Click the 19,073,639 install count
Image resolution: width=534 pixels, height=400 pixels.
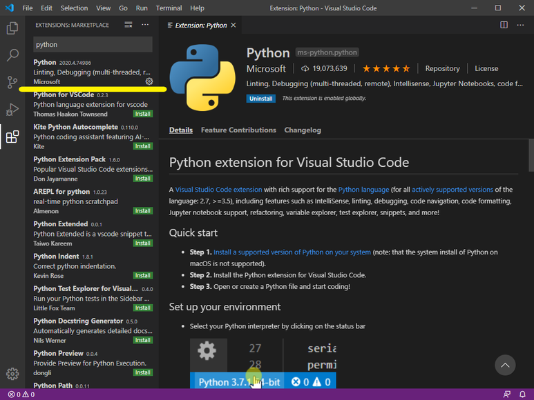(x=324, y=69)
